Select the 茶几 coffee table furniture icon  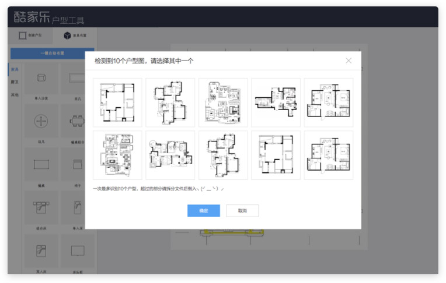pos(77,78)
